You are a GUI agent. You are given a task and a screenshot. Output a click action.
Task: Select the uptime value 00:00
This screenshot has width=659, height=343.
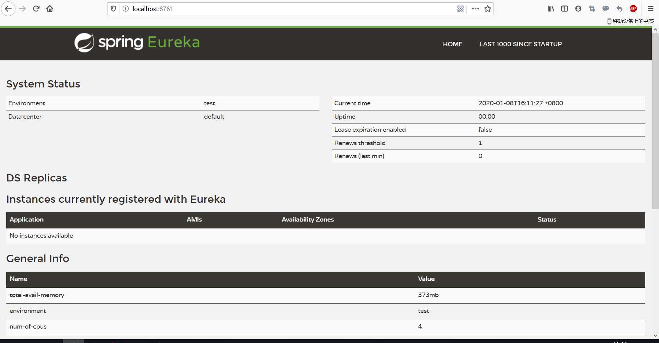pos(487,117)
